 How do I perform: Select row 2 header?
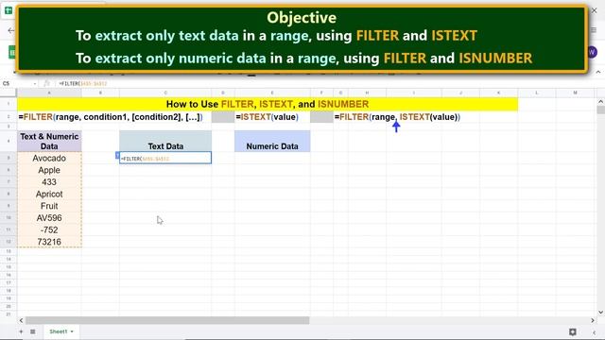tap(9, 117)
